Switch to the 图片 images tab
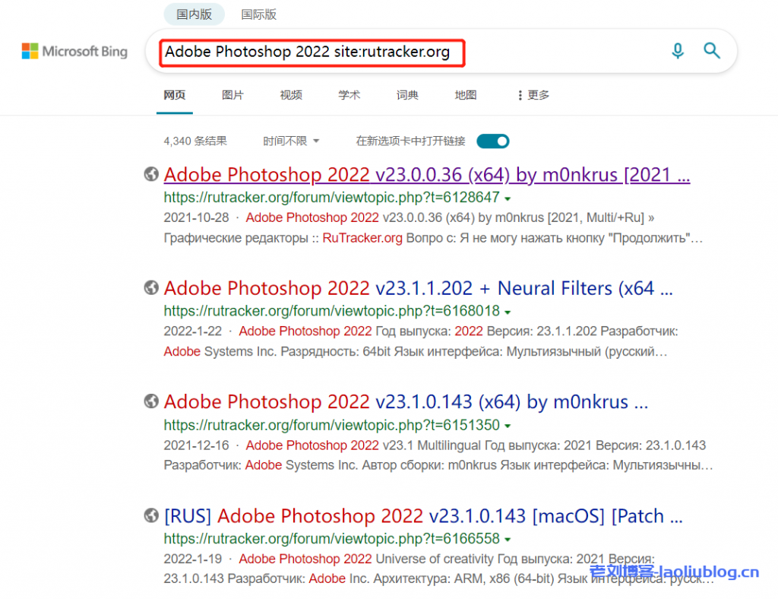This screenshot has width=778, height=599. tap(232, 95)
